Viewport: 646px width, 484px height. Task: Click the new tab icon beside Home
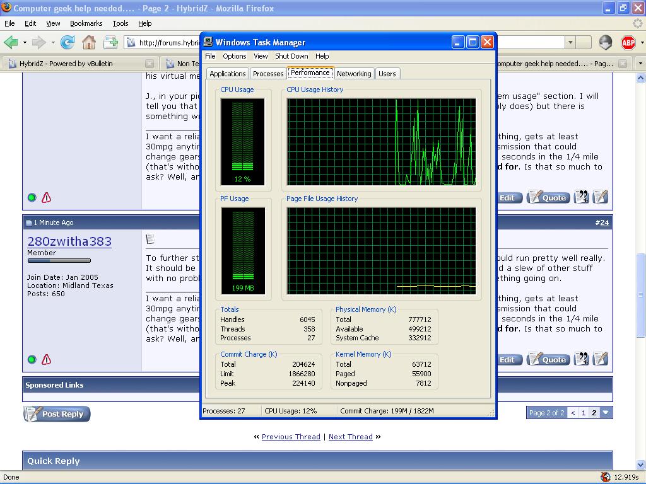click(111, 42)
